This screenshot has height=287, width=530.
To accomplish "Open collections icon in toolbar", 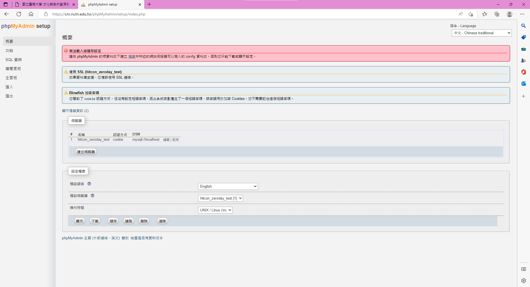I will (497, 14).
